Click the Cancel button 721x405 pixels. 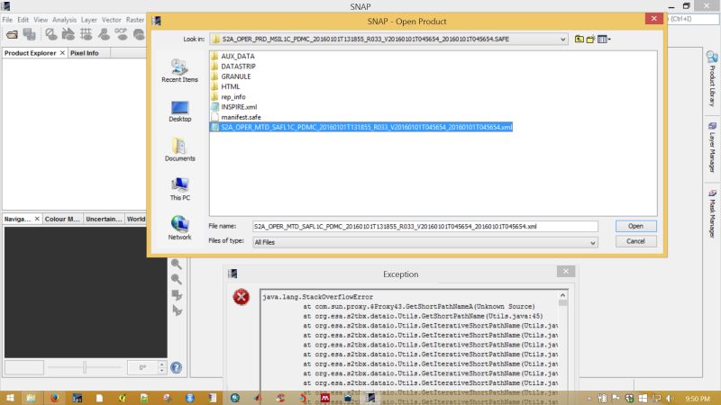tap(635, 241)
